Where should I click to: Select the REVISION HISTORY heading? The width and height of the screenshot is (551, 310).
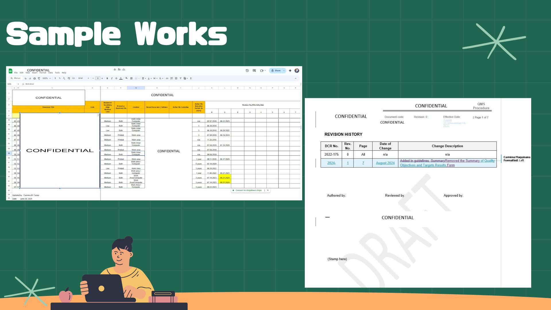343,134
